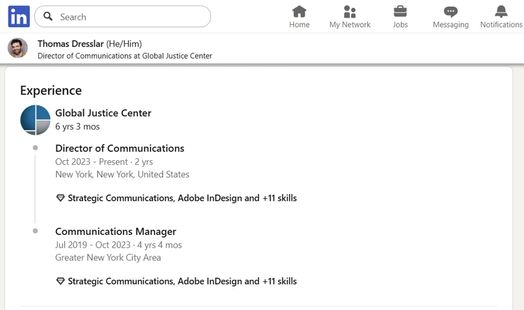
Task: Click the skills diamond icon under Communications Manager
Action: (60, 282)
